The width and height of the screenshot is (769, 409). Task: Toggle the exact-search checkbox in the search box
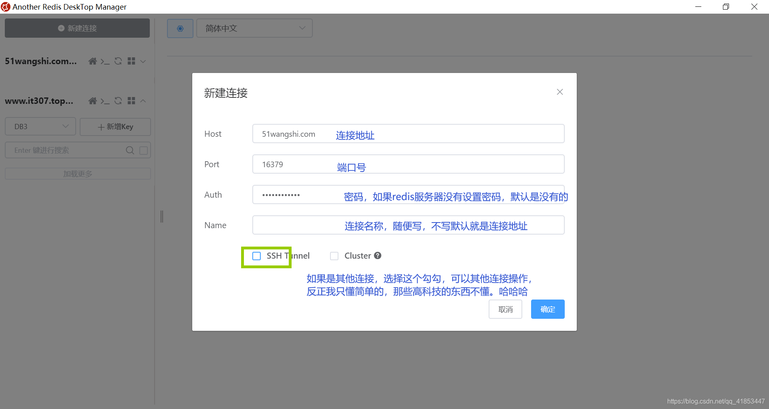point(144,150)
